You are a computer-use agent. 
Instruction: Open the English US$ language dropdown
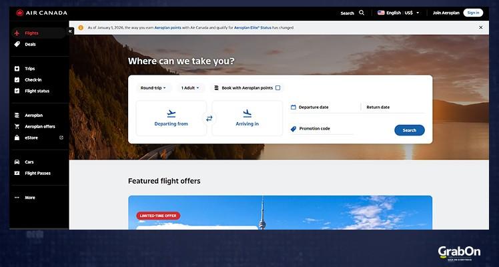[x=398, y=13]
